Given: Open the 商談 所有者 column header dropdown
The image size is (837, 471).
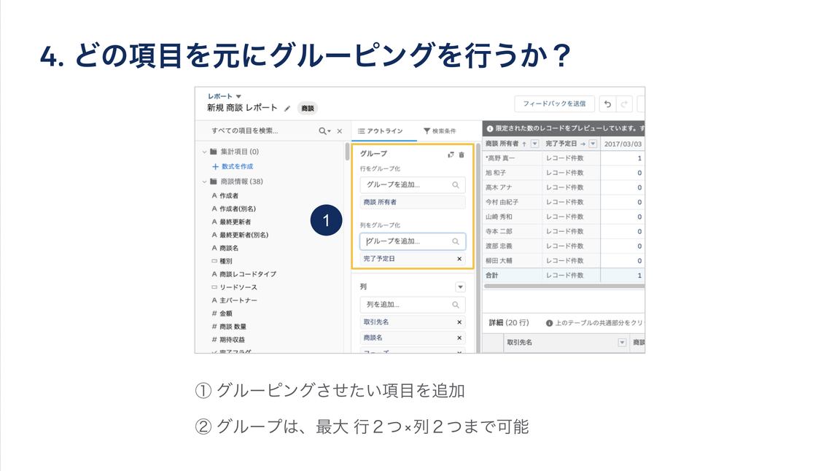Looking at the screenshot, I should point(534,144).
